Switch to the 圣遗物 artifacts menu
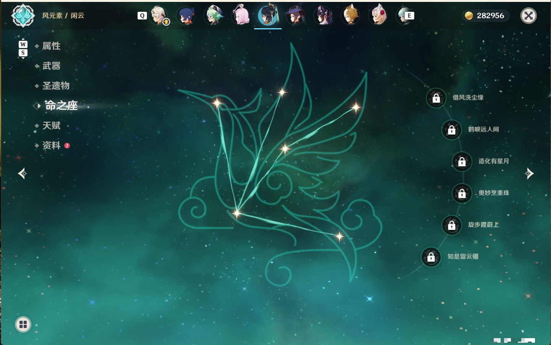551x345 pixels. click(56, 86)
